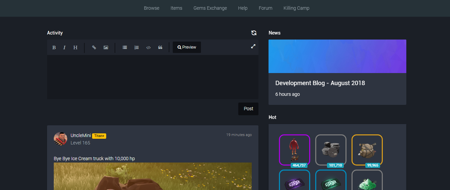Expand the editor to fullscreen
450x190 pixels.
click(x=253, y=46)
